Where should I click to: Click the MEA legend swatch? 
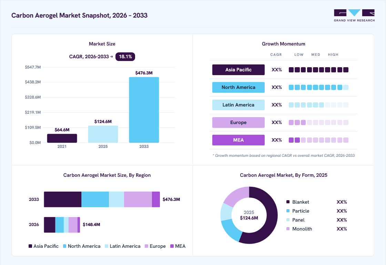pyautogui.click(x=172, y=246)
